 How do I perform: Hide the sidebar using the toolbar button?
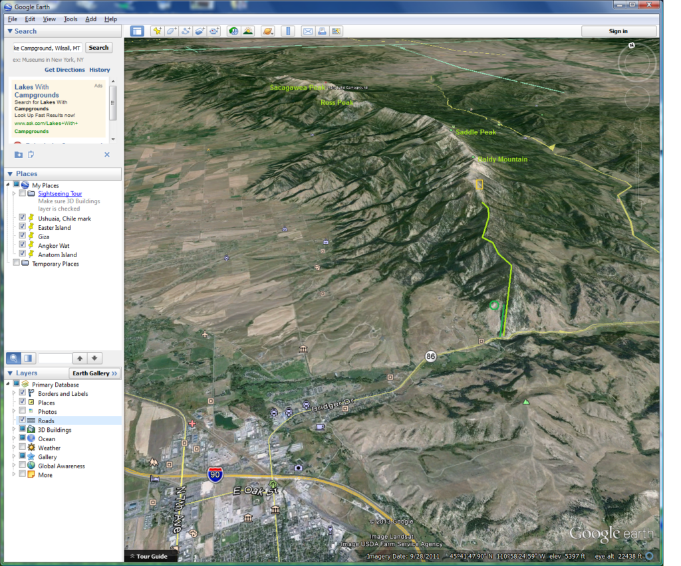coord(137,31)
